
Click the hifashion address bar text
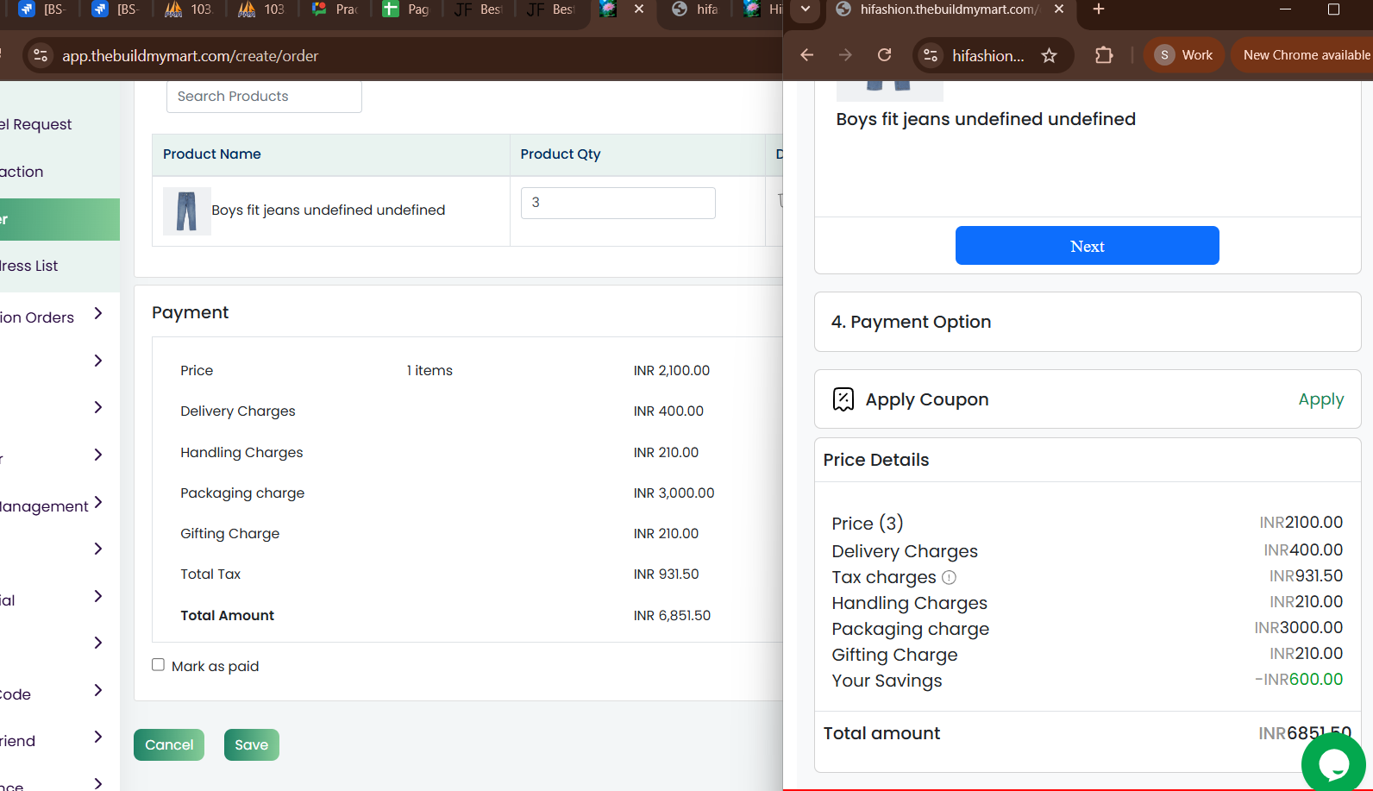pos(988,55)
